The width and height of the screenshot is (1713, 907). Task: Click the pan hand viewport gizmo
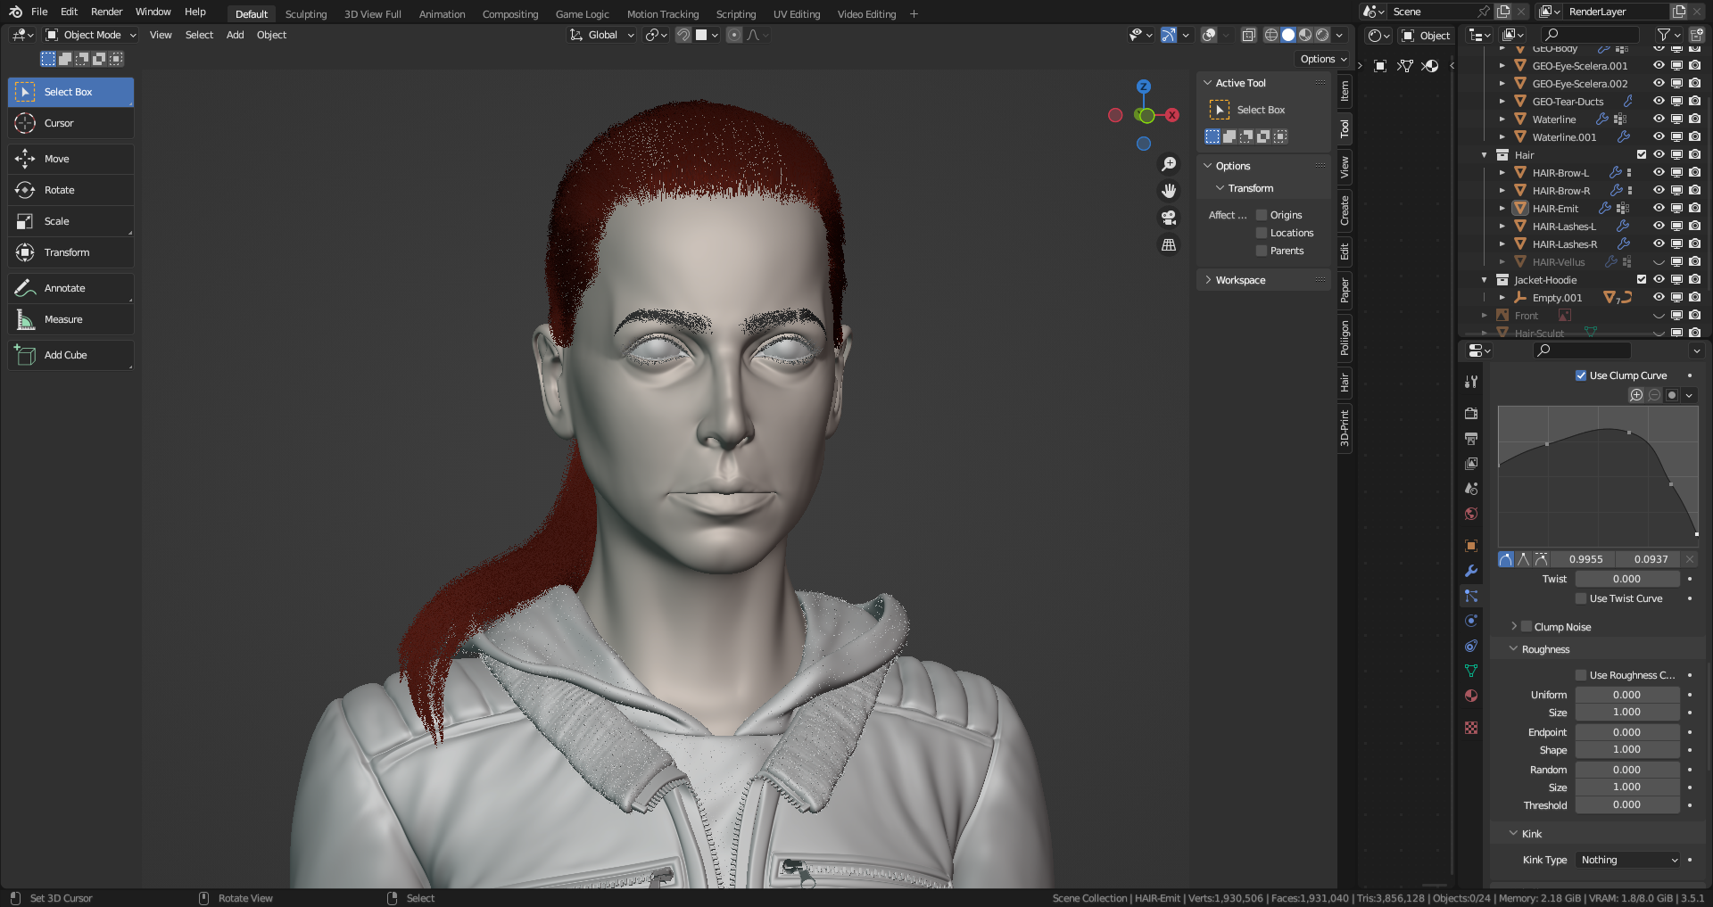click(1169, 191)
